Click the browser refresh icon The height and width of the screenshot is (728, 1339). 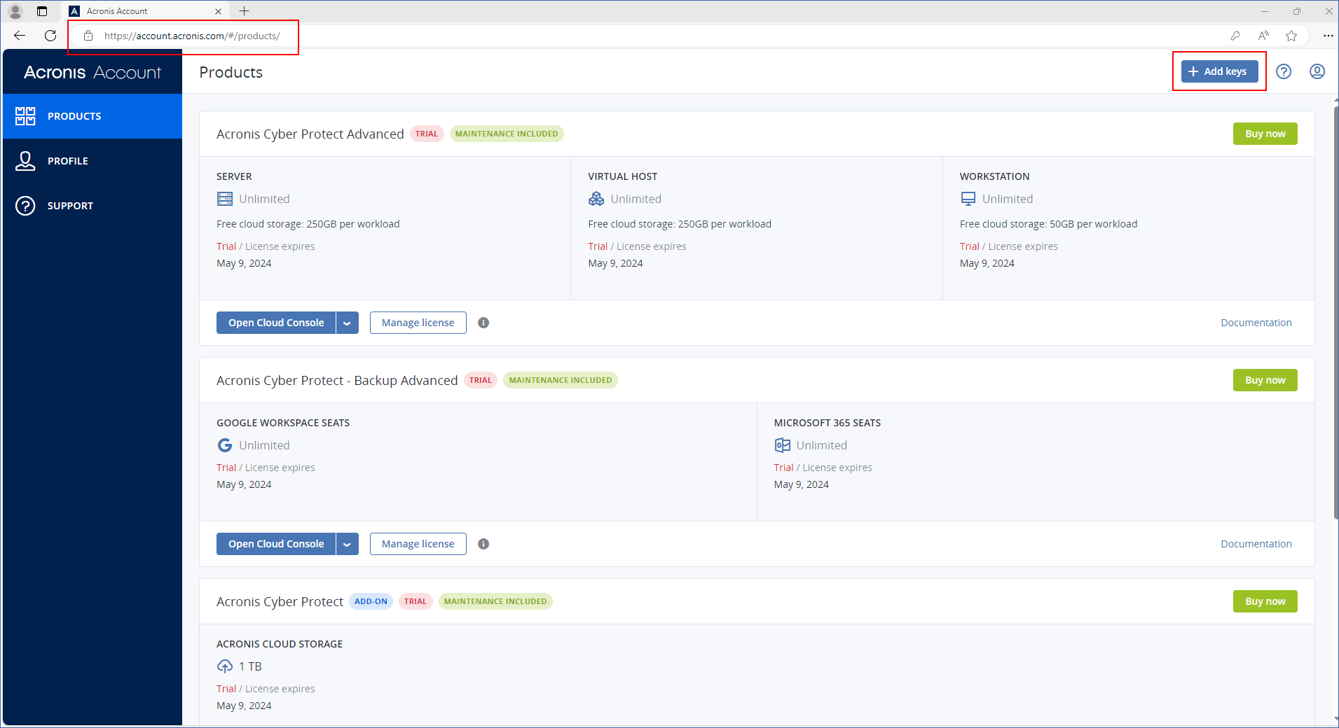click(50, 36)
